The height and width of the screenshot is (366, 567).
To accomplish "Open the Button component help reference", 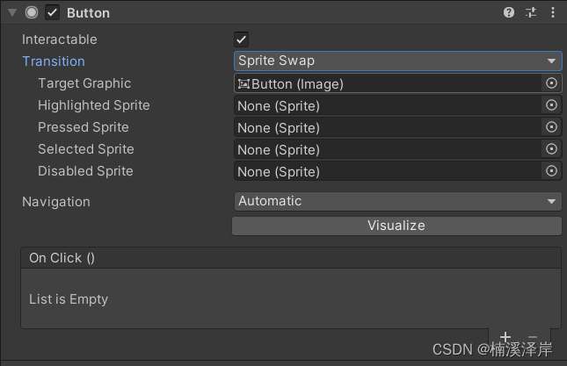I will point(509,12).
